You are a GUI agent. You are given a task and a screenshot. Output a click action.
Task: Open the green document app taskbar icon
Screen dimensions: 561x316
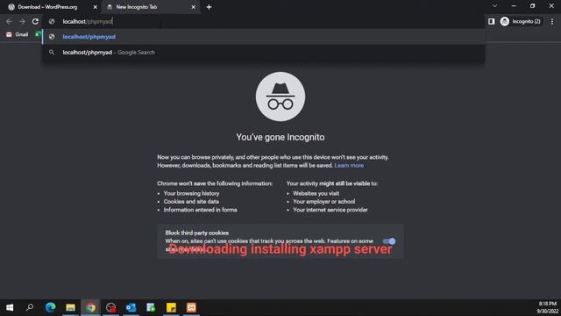click(151, 307)
